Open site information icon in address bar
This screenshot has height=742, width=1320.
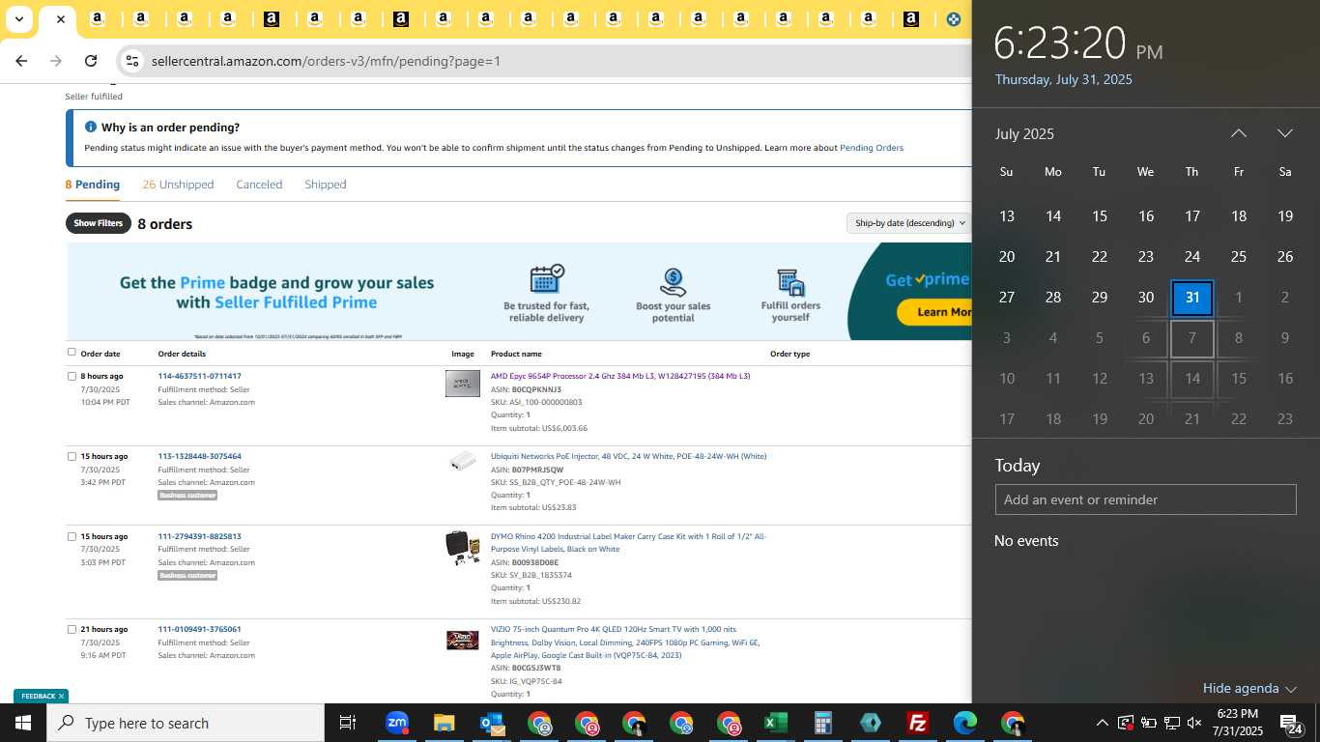[x=132, y=61]
